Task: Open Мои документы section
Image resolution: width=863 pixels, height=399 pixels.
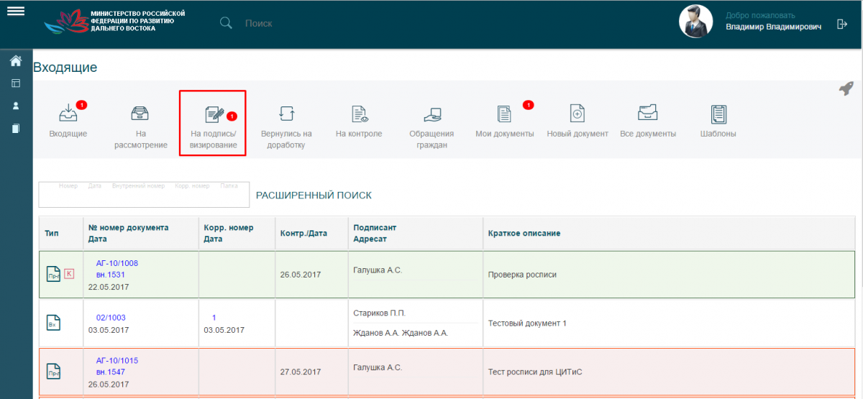Action: (x=504, y=114)
